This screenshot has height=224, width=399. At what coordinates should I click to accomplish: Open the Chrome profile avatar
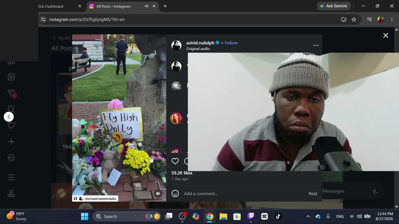click(x=381, y=19)
